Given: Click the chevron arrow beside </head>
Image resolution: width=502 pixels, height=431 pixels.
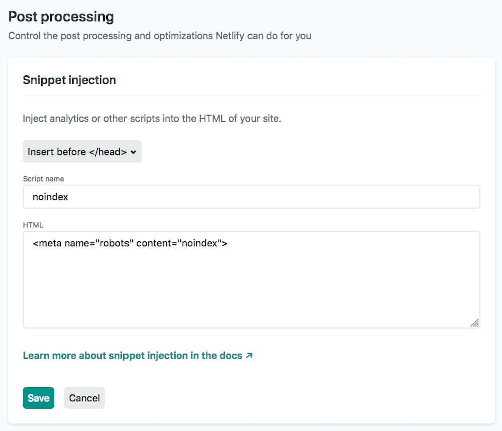Looking at the screenshot, I should pos(133,152).
